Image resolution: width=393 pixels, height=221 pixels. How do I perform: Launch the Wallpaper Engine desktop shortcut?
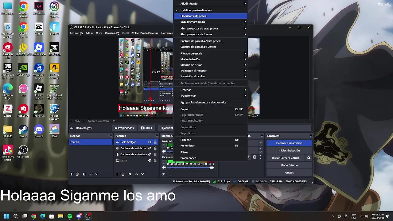tap(39, 71)
